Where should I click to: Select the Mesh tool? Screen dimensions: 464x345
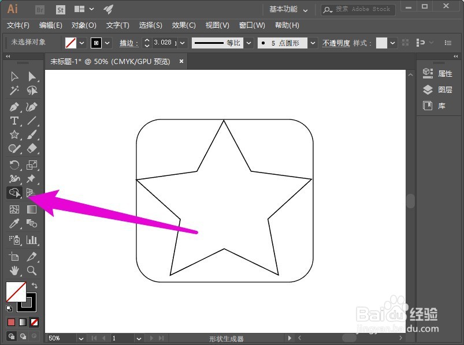click(x=14, y=209)
